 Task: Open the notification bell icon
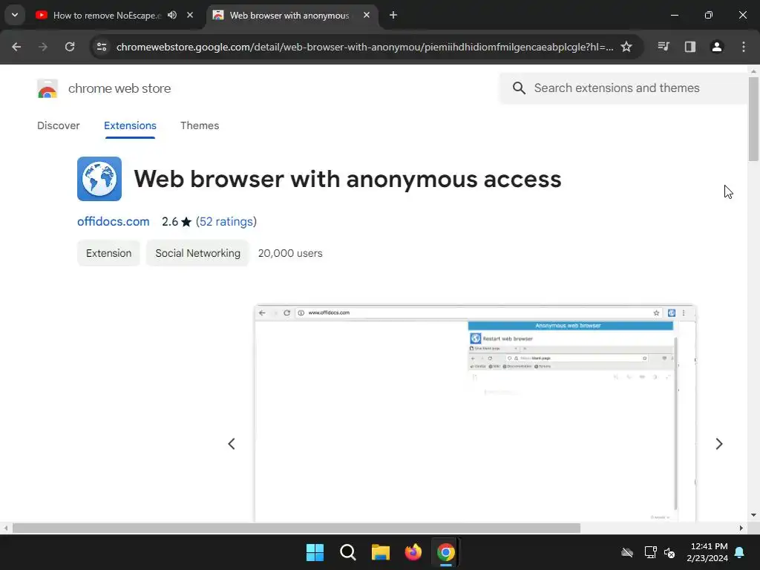[740, 552]
